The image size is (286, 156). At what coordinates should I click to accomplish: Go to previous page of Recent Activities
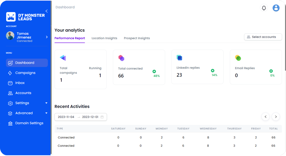265,116
